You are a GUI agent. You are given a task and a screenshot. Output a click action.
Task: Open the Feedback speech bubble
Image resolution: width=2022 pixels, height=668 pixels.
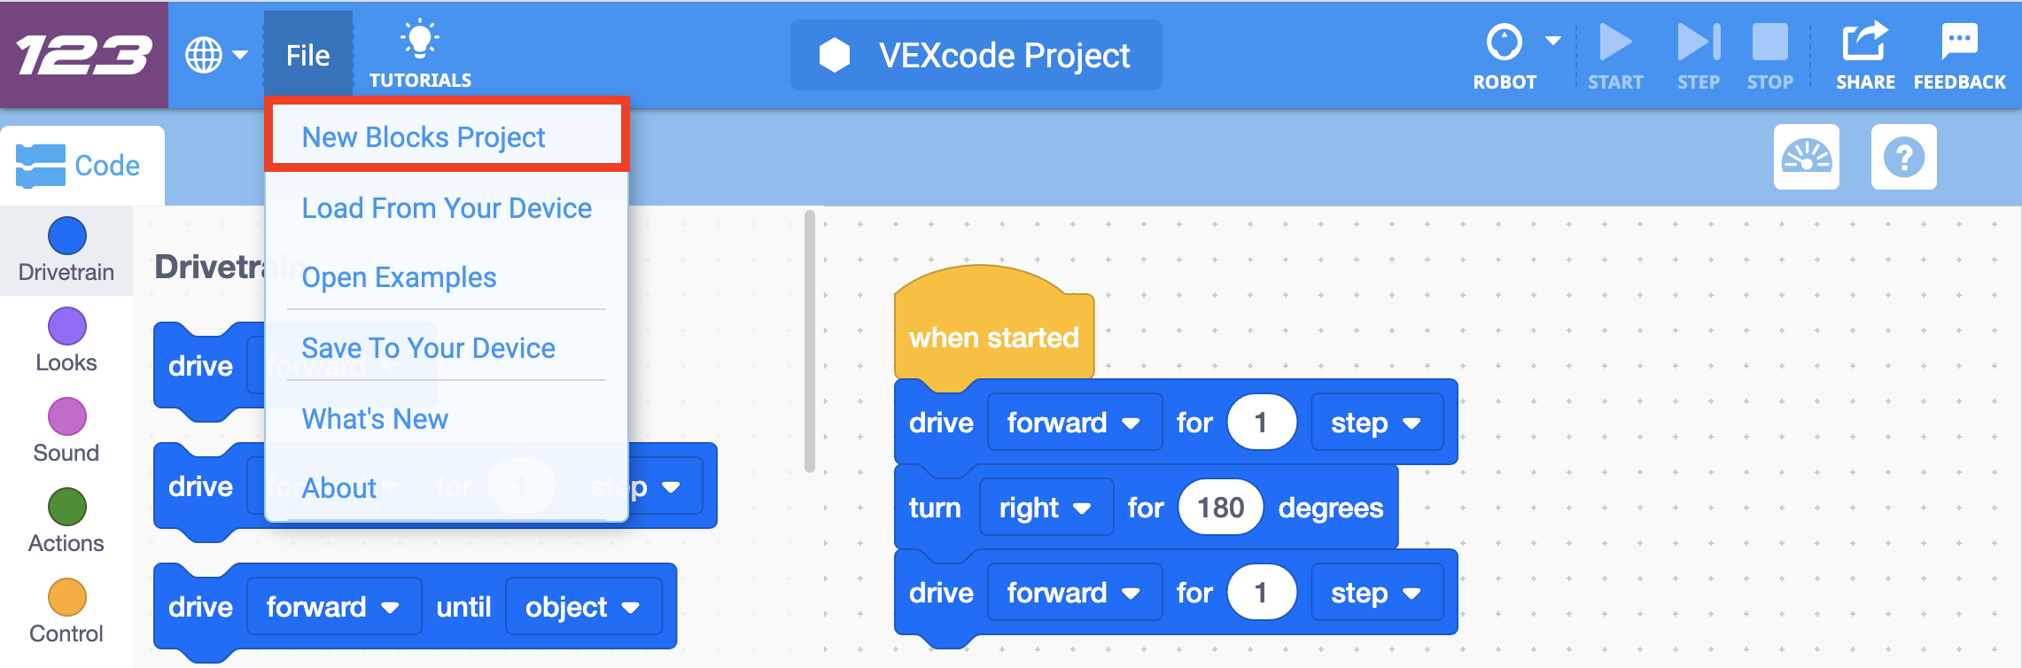[x=1959, y=41]
